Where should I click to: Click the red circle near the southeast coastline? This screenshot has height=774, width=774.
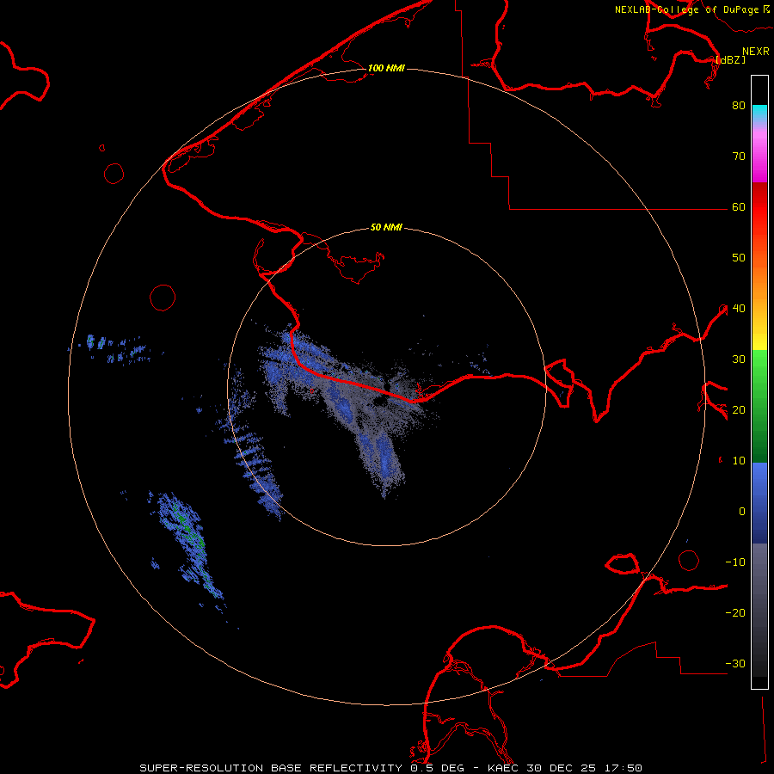coord(689,560)
